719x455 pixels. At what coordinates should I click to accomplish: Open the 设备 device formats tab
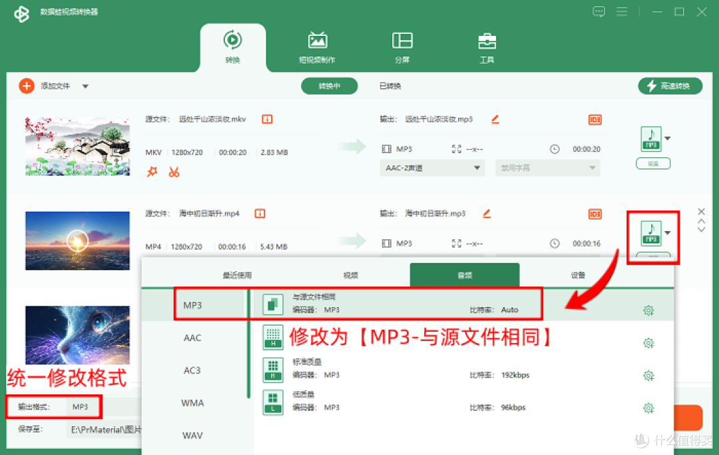pos(578,275)
